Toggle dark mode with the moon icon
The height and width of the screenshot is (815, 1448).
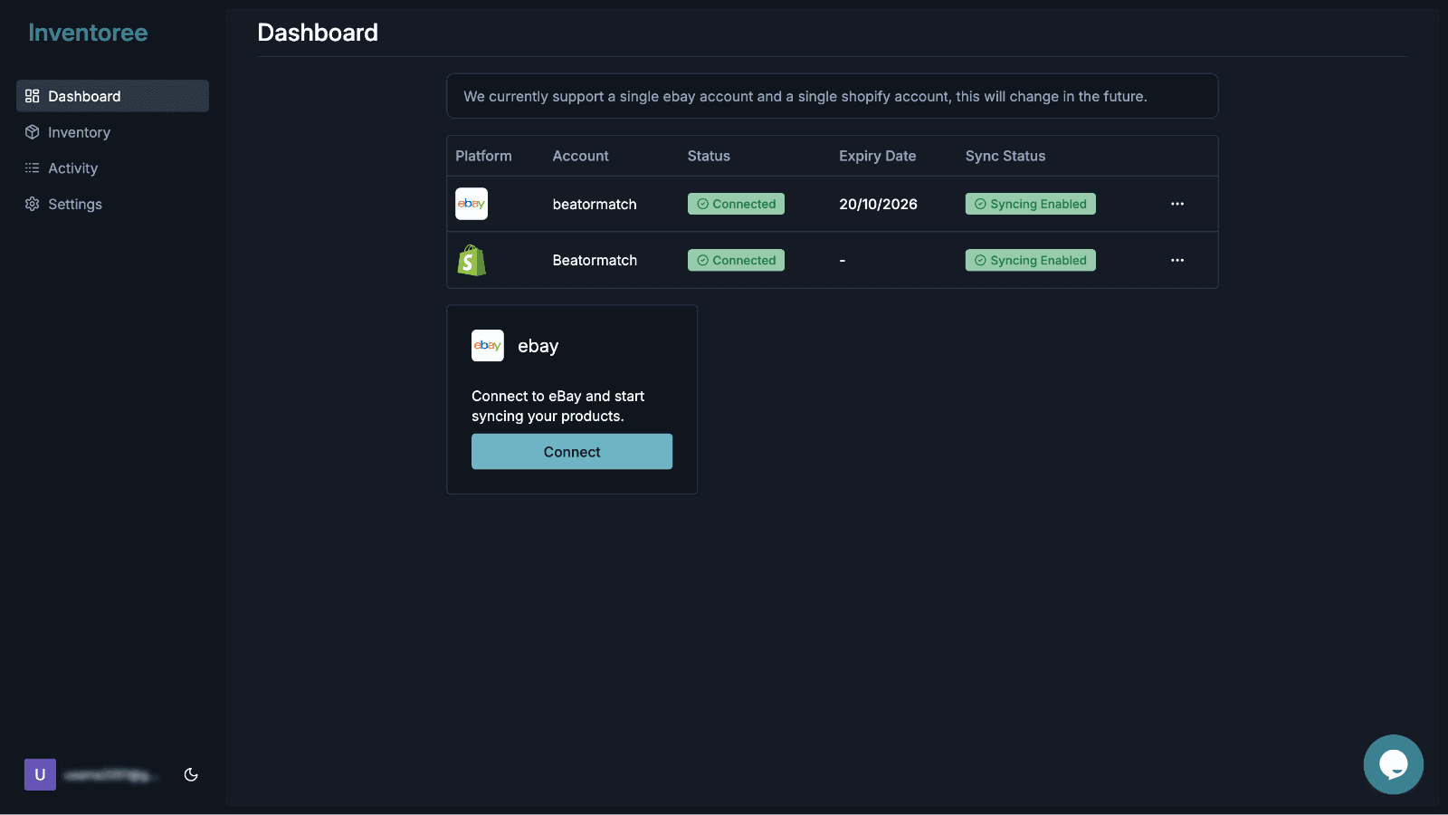click(x=190, y=774)
